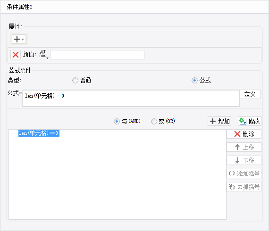
Task: Click 修改 to modify the condition
Action: (x=250, y=121)
